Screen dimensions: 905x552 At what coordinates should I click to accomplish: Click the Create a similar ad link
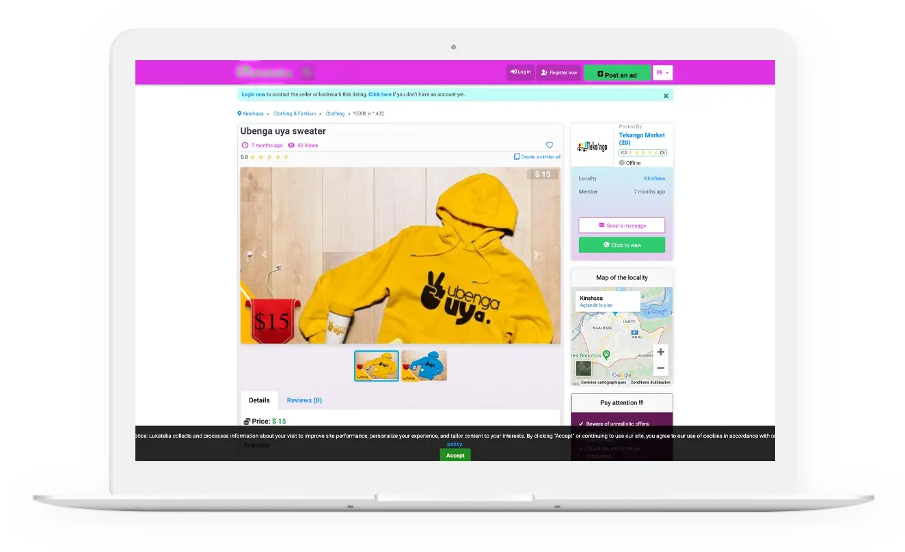[x=537, y=157]
